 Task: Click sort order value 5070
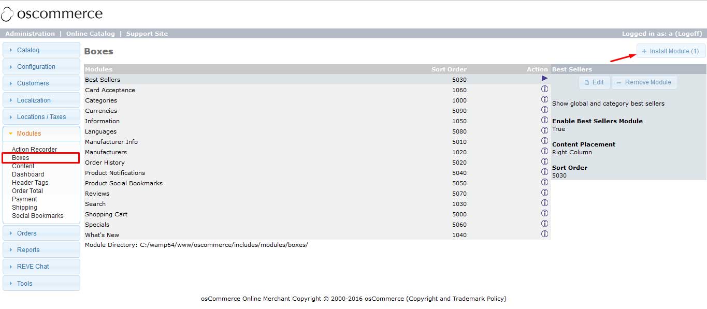coord(459,194)
